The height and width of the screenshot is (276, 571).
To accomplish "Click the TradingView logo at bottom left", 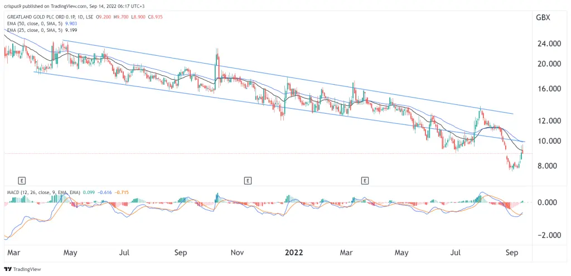I will click(x=22, y=269).
